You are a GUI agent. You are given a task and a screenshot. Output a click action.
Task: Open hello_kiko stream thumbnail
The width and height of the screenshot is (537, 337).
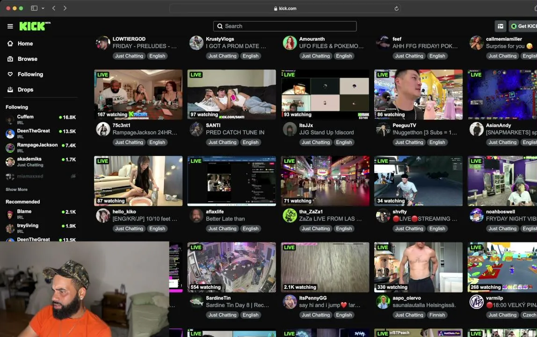[138, 181]
